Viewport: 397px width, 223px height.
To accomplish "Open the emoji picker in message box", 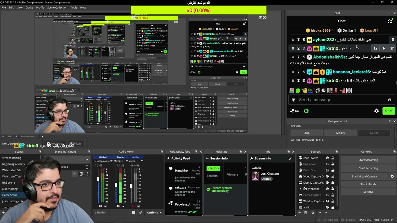I will click(390, 100).
